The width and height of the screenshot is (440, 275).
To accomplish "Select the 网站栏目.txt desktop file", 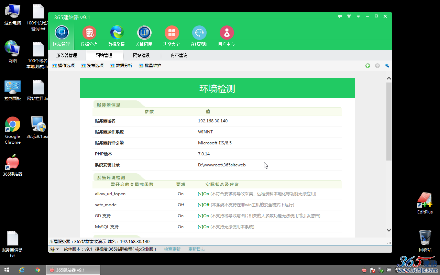I will pos(37,90).
